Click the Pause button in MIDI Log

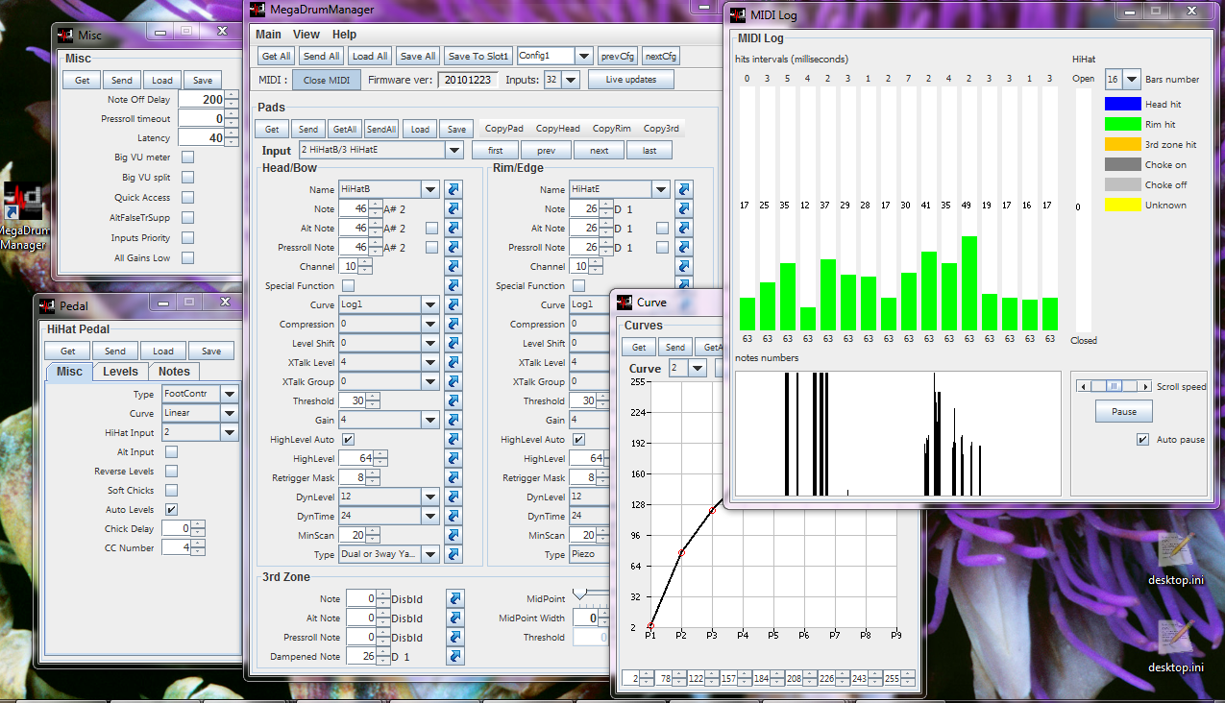1124,411
